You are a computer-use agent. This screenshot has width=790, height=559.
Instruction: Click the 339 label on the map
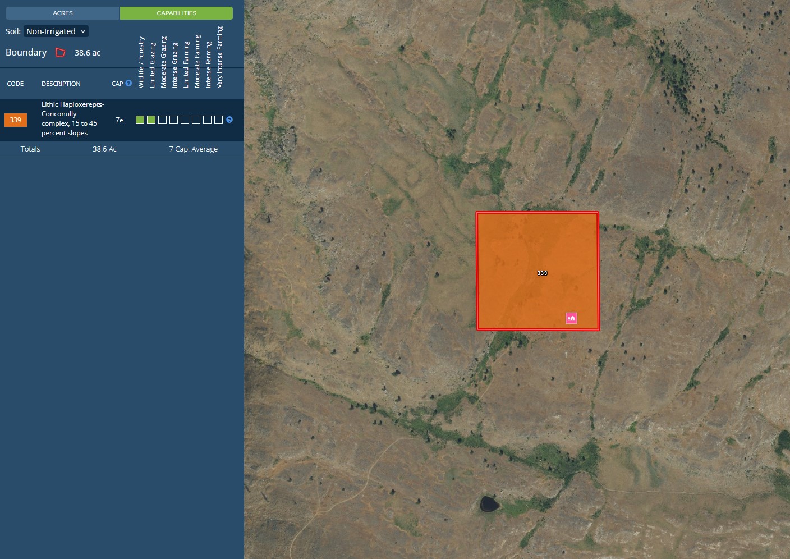click(x=542, y=273)
